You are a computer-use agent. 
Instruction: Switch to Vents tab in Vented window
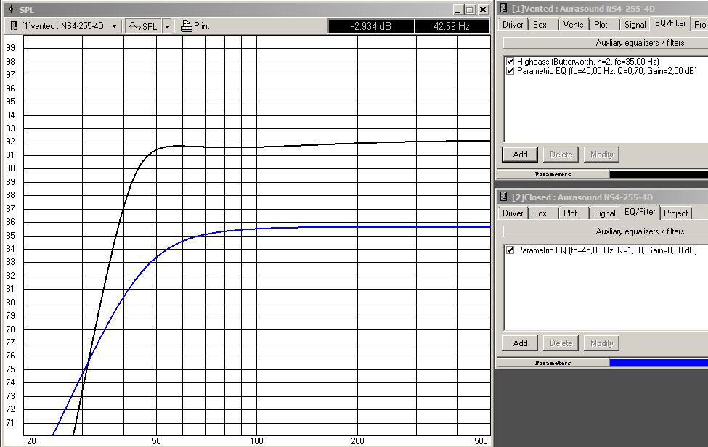[x=573, y=24]
